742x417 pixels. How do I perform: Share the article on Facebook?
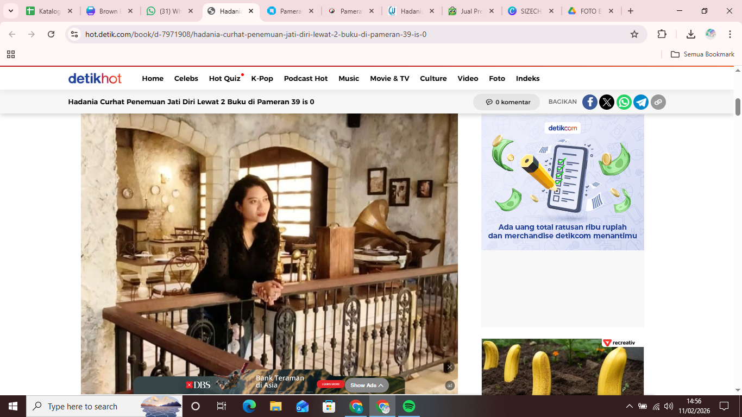pyautogui.click(x=590, y=102)
